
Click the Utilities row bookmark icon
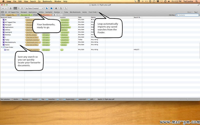click(x=3, y=30)
